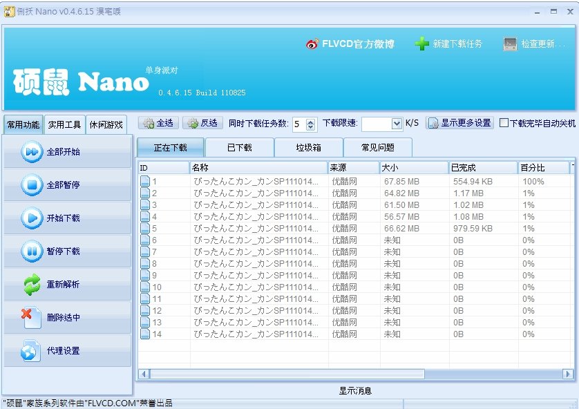This screenshot has height=409, width=579.
Task: Click the 删除选中 red X document icon
Action: (31, 317)
